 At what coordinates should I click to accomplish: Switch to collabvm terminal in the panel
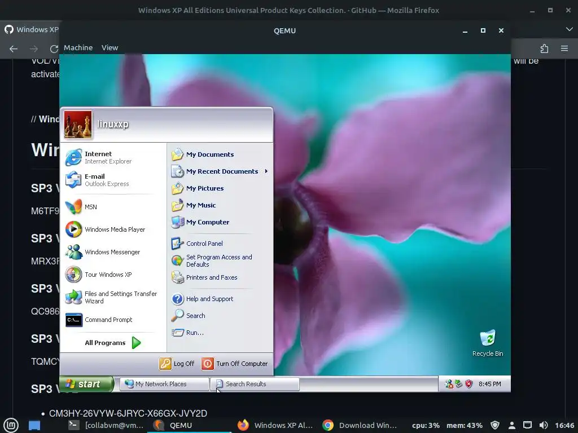click(x=106, y=425)
